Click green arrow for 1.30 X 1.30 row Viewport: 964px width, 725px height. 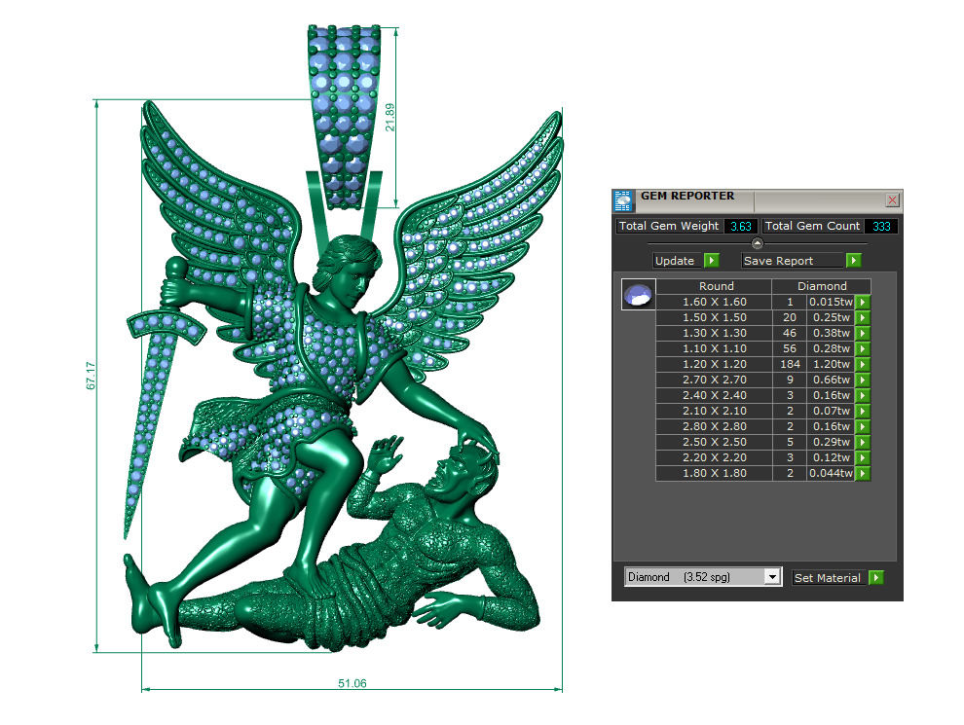863,333
